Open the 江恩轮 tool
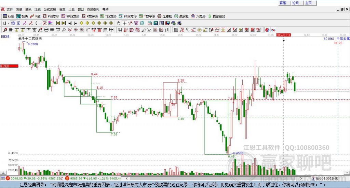 tap(165, 16)
